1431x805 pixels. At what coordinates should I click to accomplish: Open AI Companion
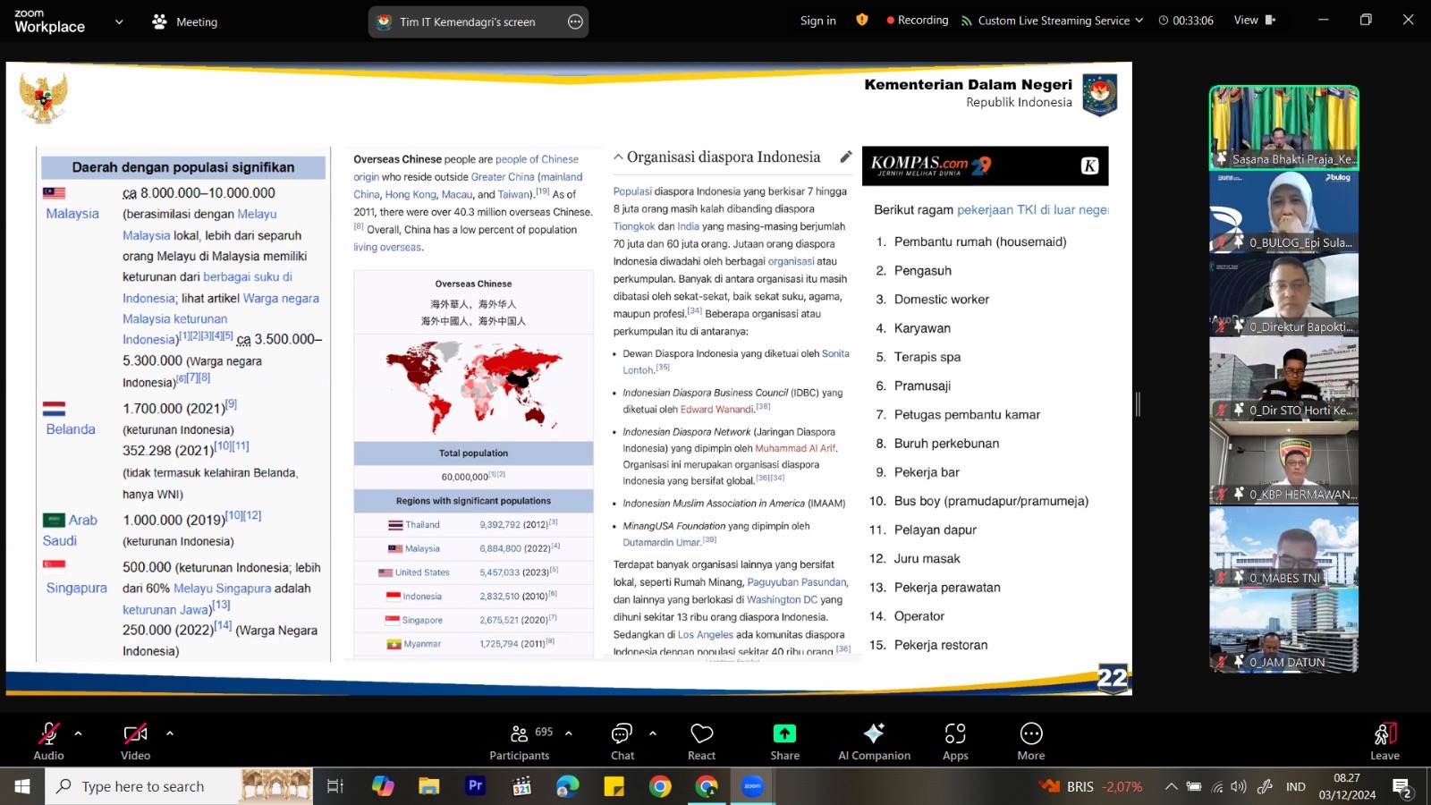tap(874, 741)
